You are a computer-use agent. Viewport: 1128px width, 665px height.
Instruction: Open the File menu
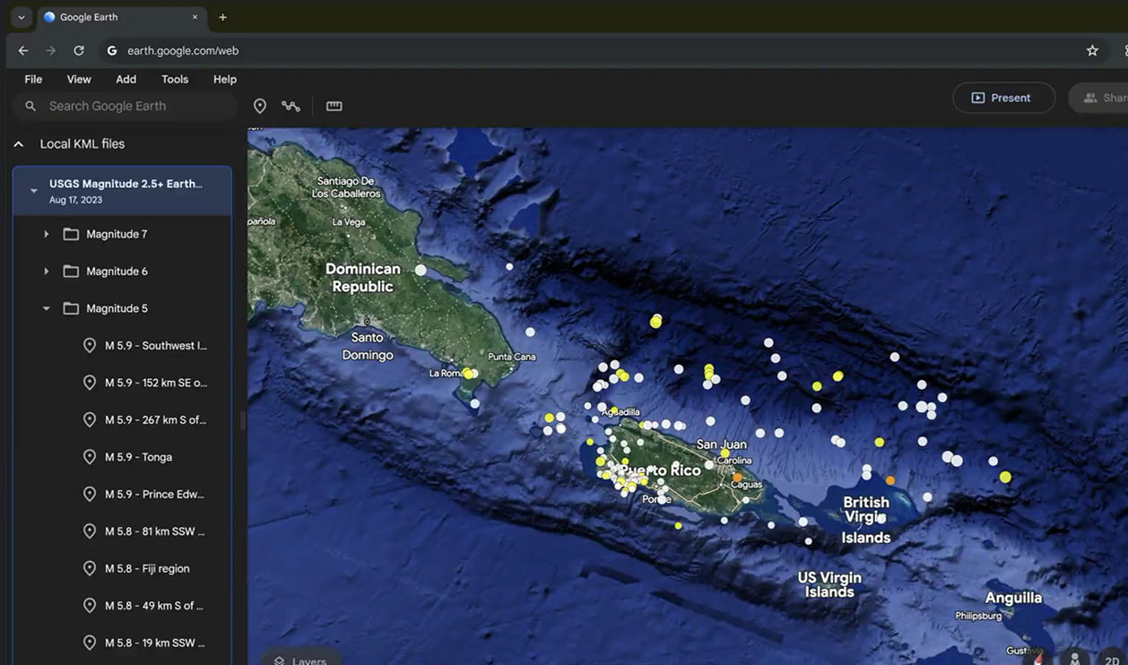click(33, 79)
